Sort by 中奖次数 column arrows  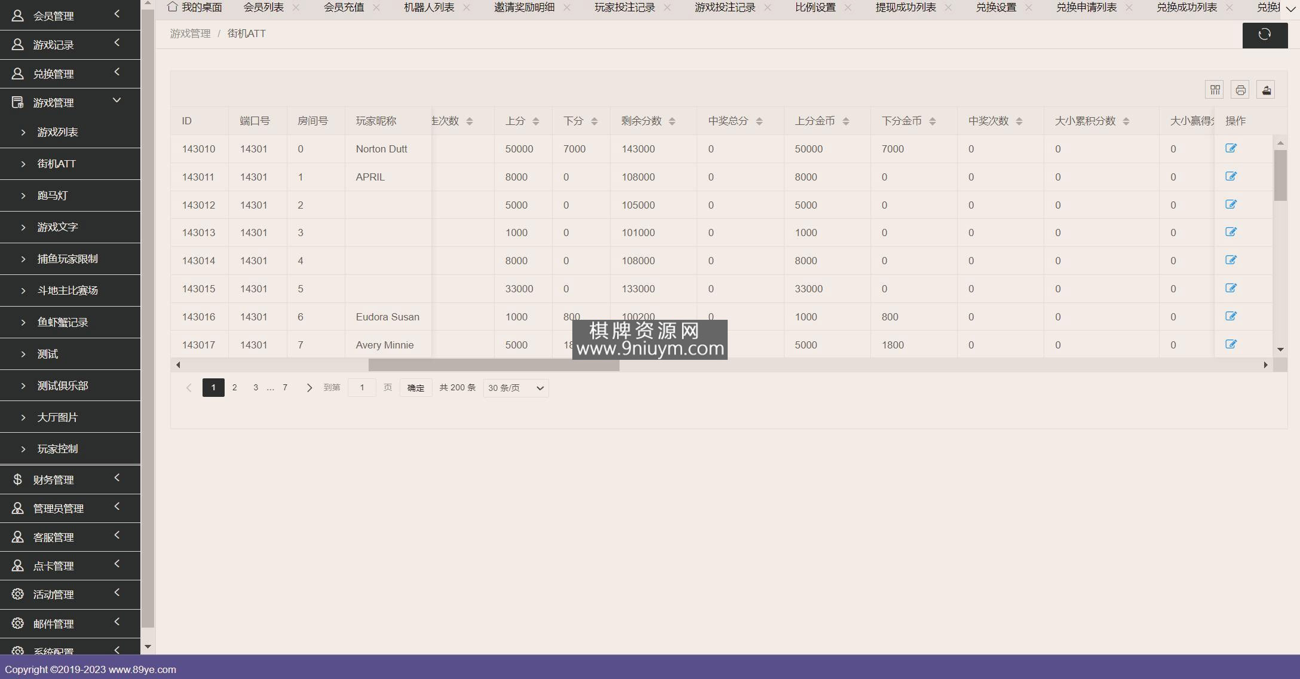1019,121
